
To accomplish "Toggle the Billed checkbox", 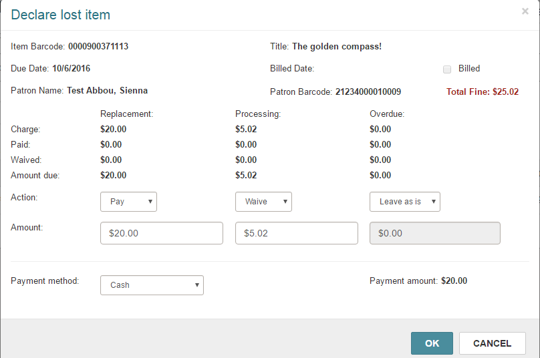I will pyautogui.click(x=446, y=69).
